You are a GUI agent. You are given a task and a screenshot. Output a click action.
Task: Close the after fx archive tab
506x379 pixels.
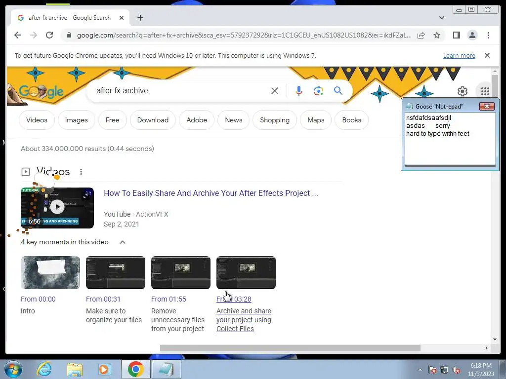[x=122, y=18]
